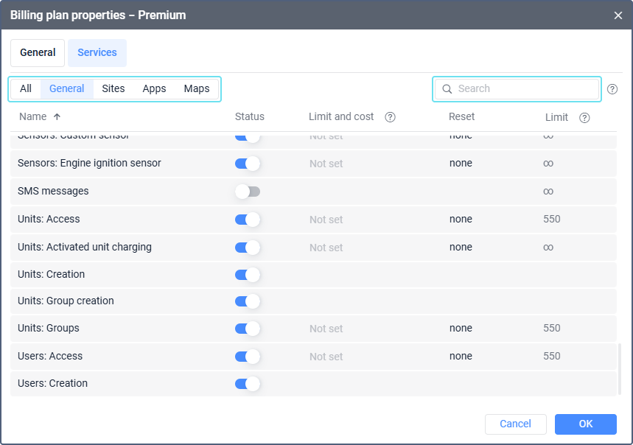This screenshot has height=445, width=633.
Task: Filter services by Sites
Action: click(113, 89)
